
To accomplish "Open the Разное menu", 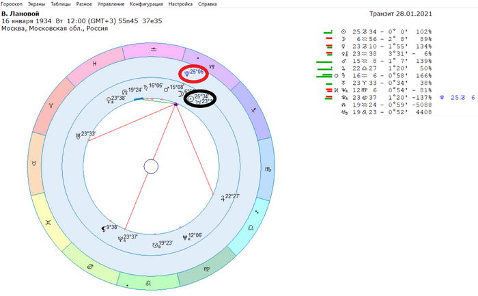I will (x=84, y=4).
